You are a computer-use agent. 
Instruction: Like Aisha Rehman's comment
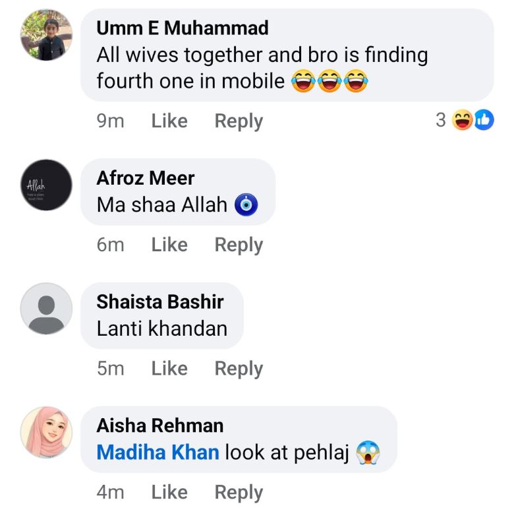coord(169,492)
